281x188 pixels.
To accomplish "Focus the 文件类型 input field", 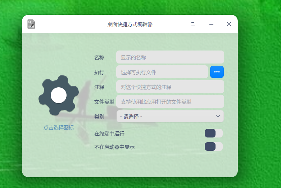I will pyautogui.click(x=170, y=101).
